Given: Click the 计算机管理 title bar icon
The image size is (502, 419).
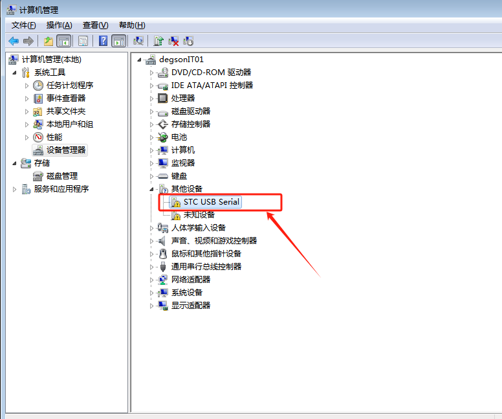Looking at the screenshot, I should 10,10.
